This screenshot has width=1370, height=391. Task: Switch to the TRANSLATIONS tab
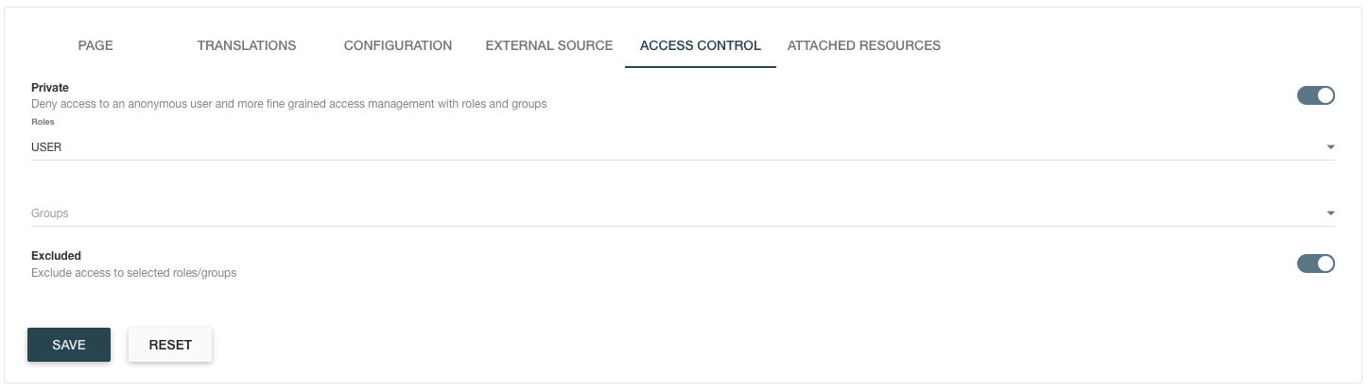[246, 45]
